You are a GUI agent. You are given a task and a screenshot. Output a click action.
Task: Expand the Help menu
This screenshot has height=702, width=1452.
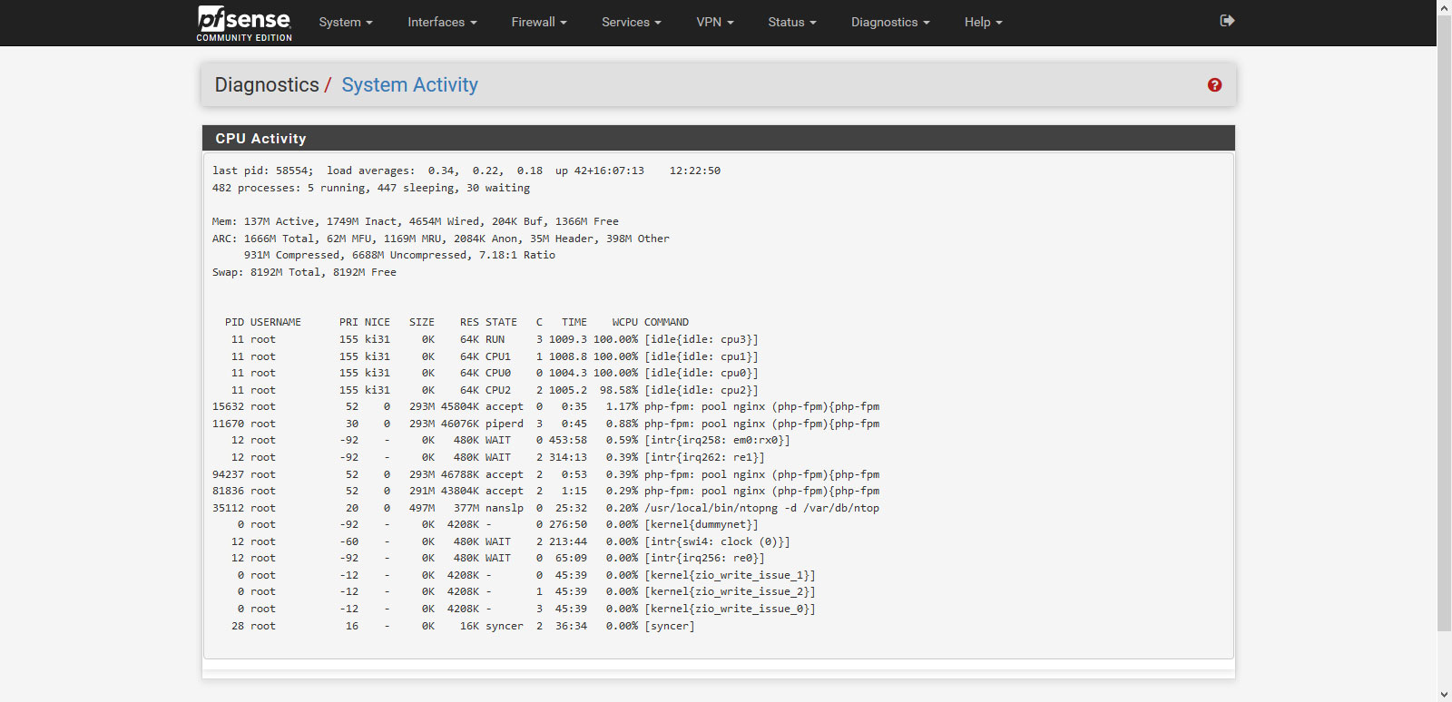click(x=983, y=23)
